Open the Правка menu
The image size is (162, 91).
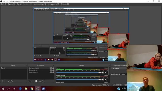12,4
